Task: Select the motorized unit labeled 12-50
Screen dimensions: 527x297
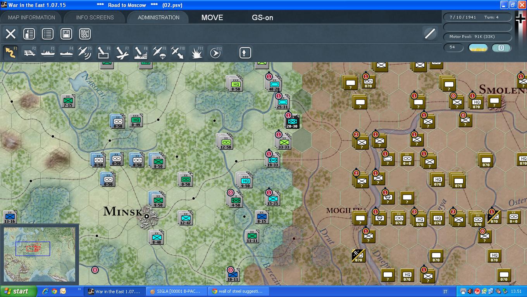Action: (226, 142)
